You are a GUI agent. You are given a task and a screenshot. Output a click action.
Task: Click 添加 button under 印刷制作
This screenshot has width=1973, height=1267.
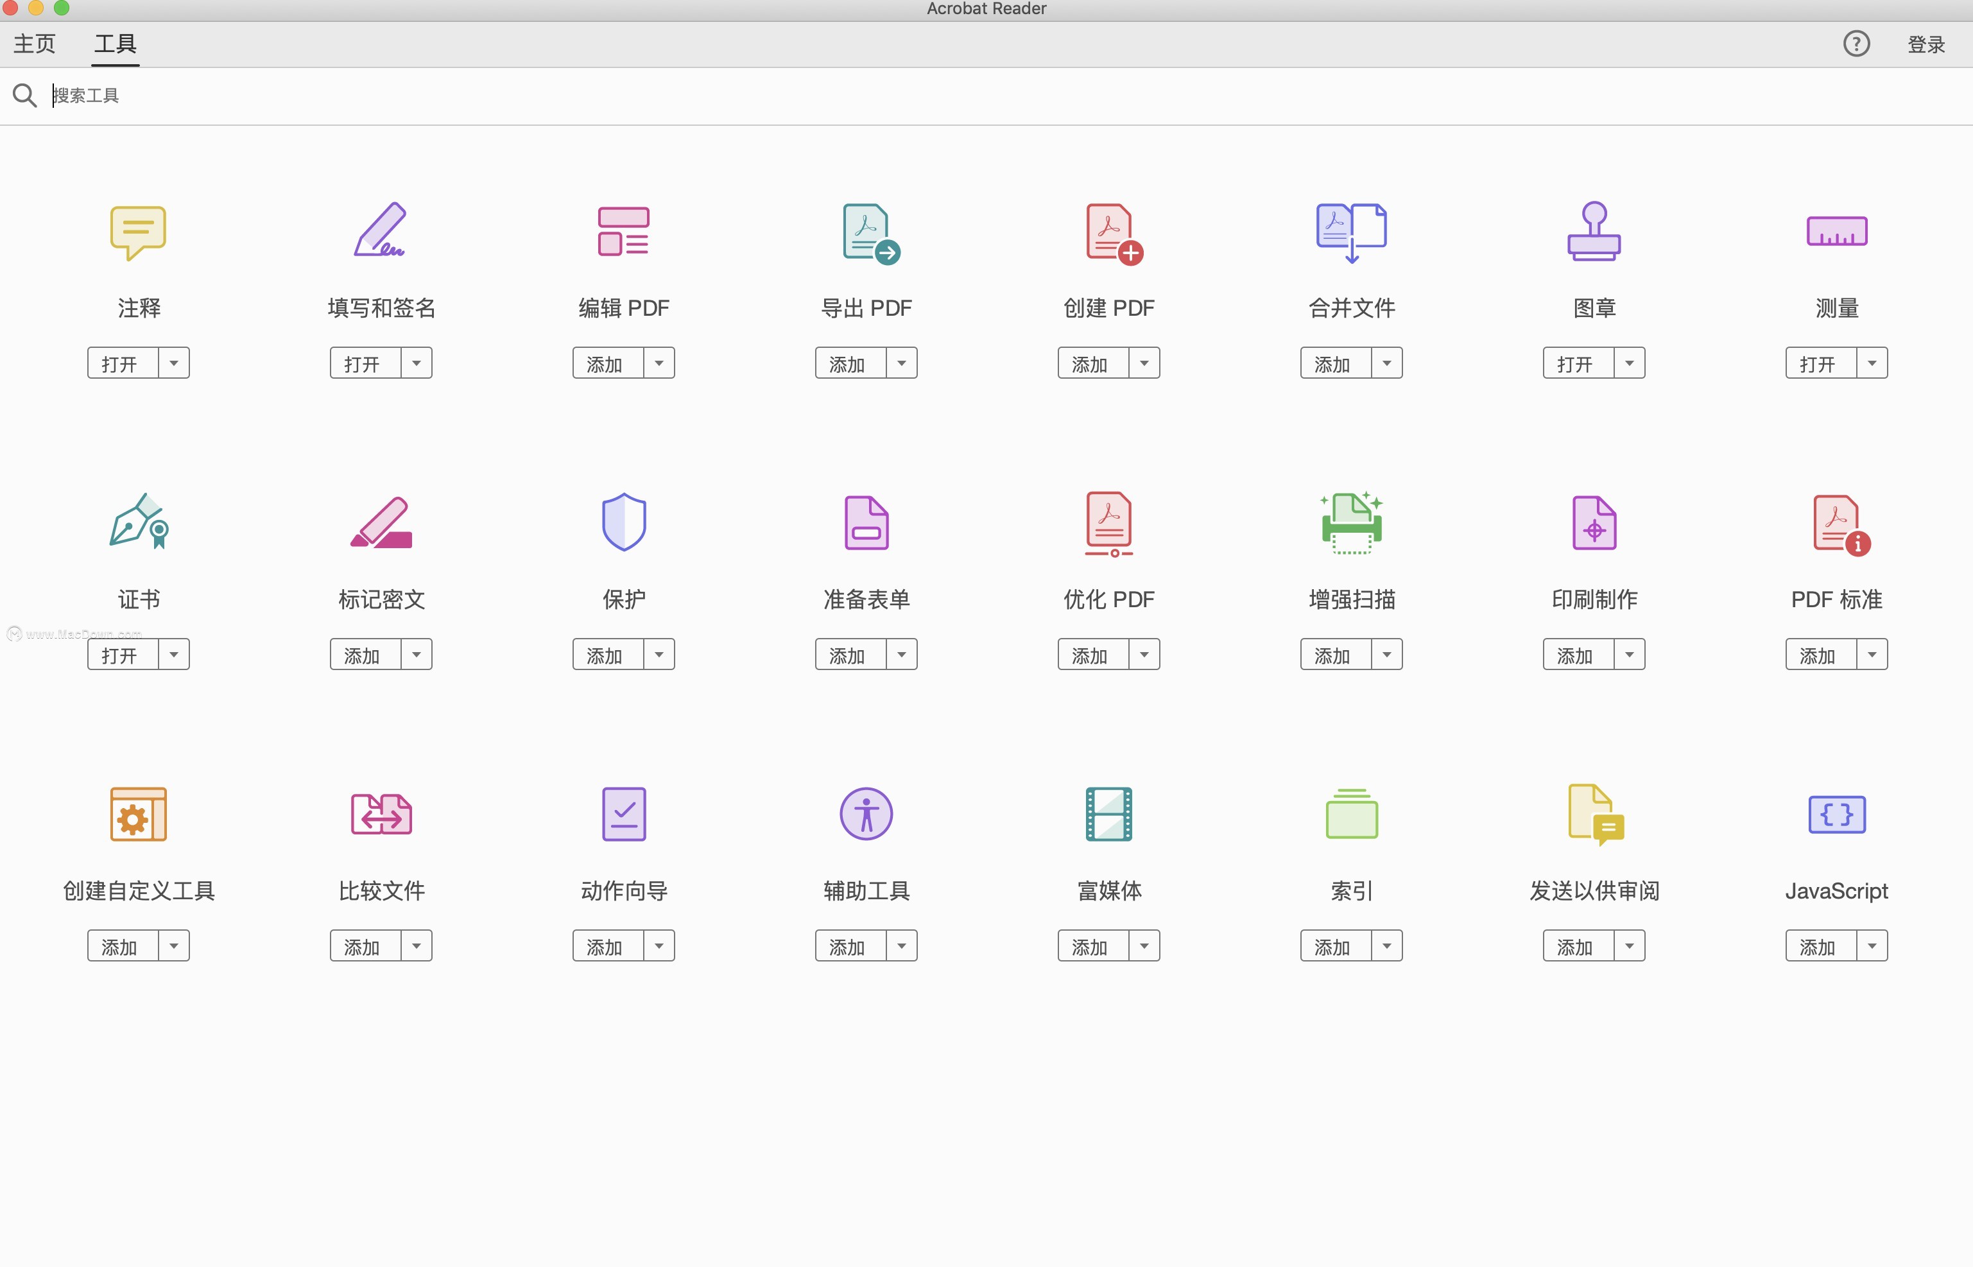click(x=1578, y=654)
